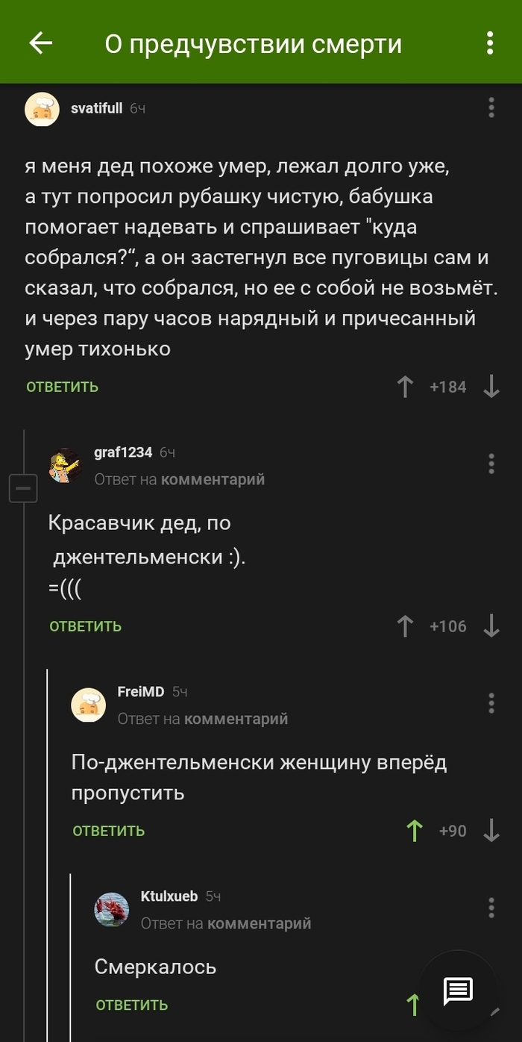
Task: Collapse graf1234's comment thread with the minus button
Action: (x=23, y=488)
